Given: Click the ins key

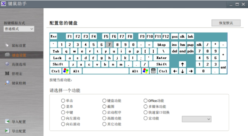Looking at the screenshot, I should pyautogui.click(x=175, y=45).
